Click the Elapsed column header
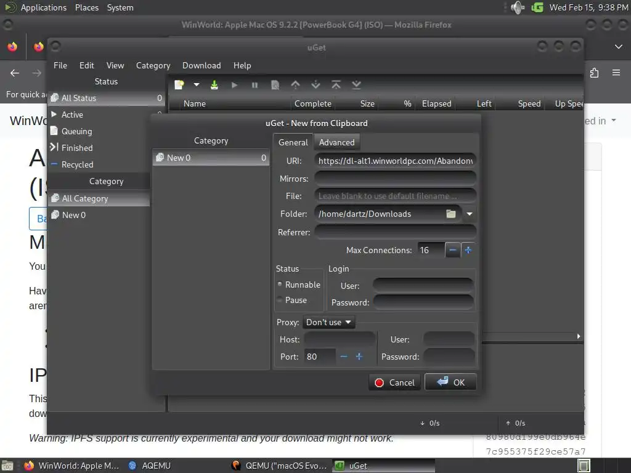The height and width of the screenshot is (473, 631). click(437, 103)
